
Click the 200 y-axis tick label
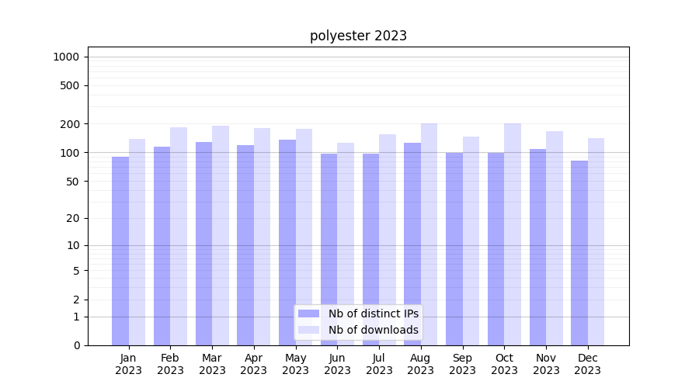click(x=71, y=124)
